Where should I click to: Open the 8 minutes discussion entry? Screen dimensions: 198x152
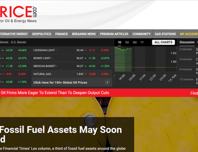coord(188,71)
